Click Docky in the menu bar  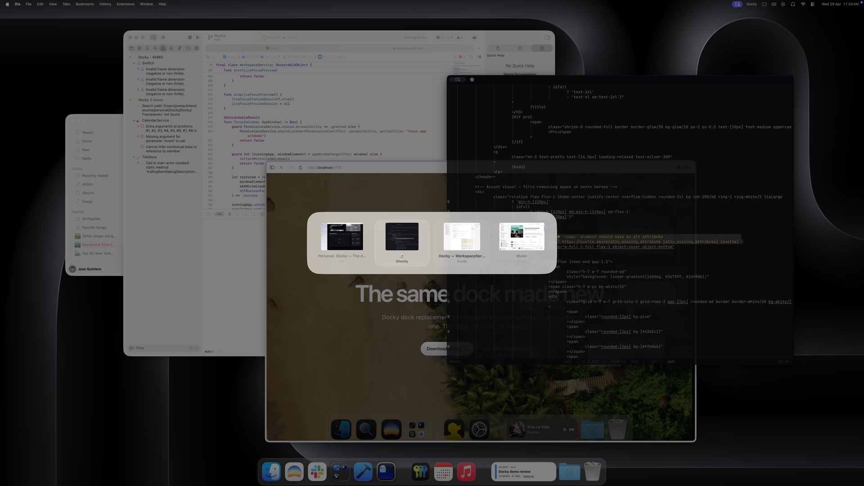(x=751, y=4)
